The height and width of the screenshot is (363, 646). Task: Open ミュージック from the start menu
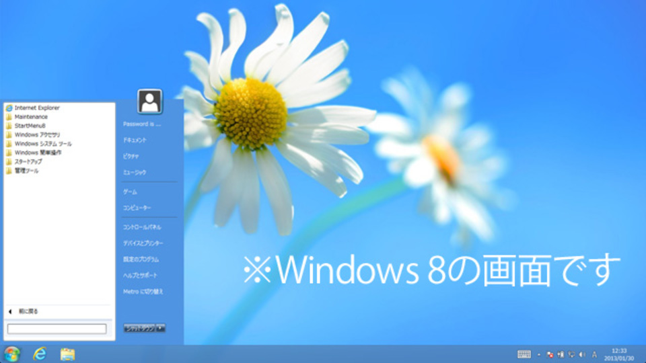tap(135, 173)
